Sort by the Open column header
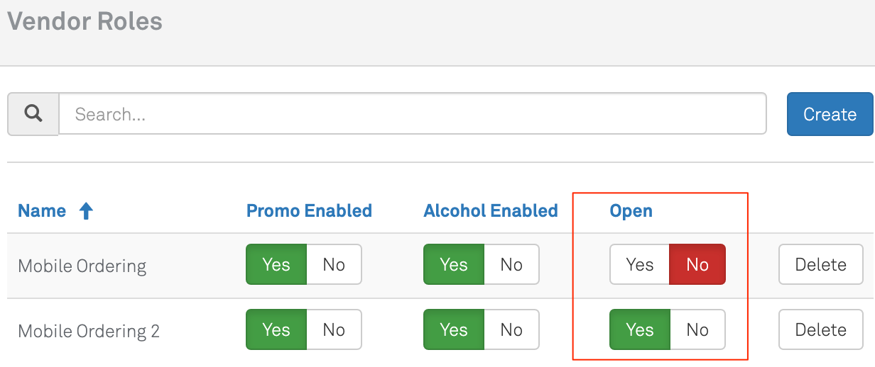The width and height of the screenshot is (875, 367). (631, 211)
